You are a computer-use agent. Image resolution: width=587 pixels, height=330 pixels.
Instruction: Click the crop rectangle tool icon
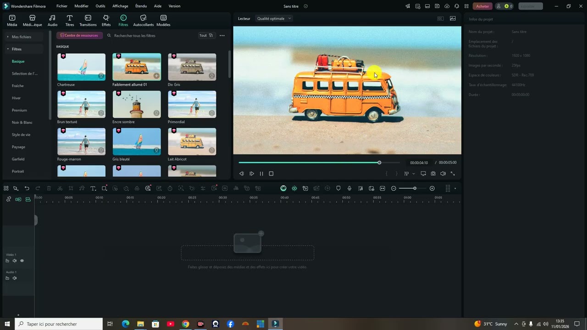[104, 188]
